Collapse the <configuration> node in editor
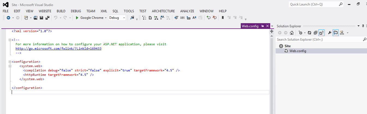 tap(10, 62)
